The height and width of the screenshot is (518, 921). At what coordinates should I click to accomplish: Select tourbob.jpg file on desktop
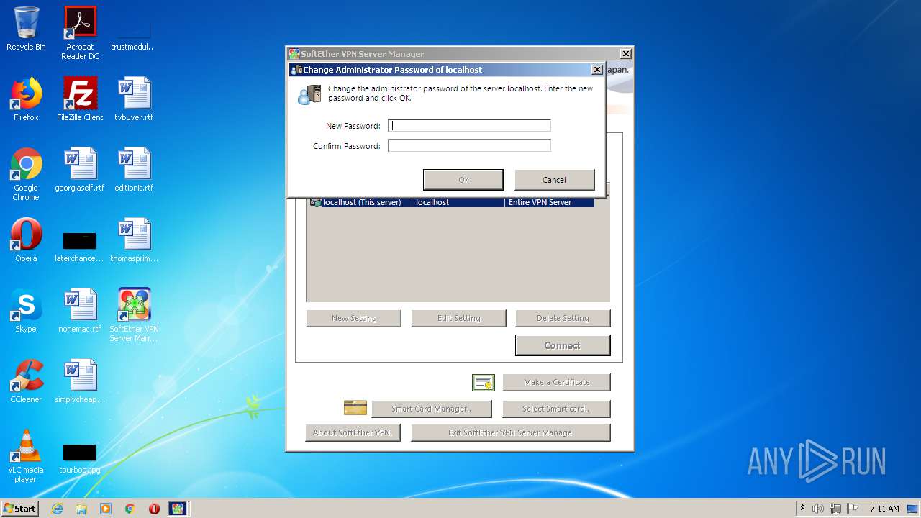(80, 459)
